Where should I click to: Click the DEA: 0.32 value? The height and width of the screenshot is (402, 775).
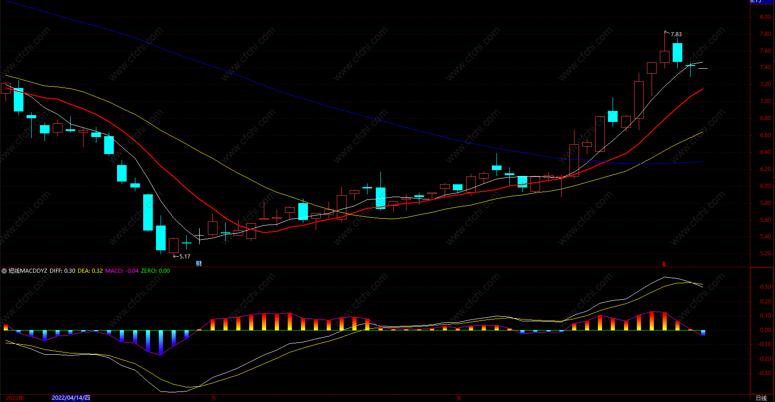pos(90,271)
